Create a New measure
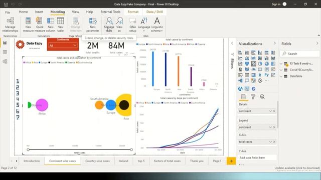The image size is (321, 180). point(28,24)
